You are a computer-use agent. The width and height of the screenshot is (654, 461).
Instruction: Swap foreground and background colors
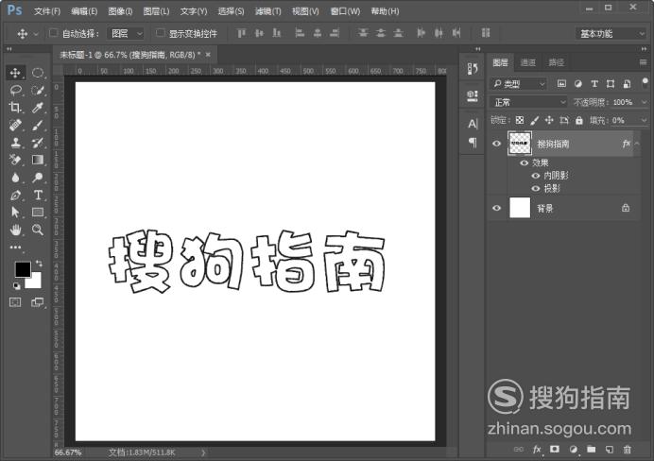(x=39, y=264)
